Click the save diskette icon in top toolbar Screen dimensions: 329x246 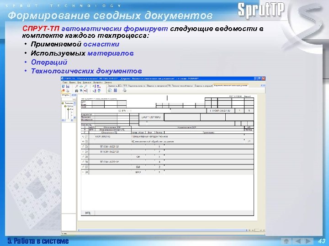pos(68,86)
